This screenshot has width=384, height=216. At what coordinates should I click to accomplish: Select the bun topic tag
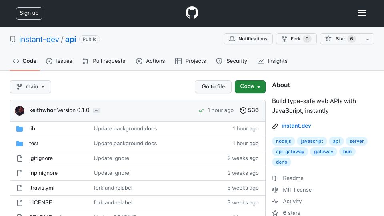347,152
